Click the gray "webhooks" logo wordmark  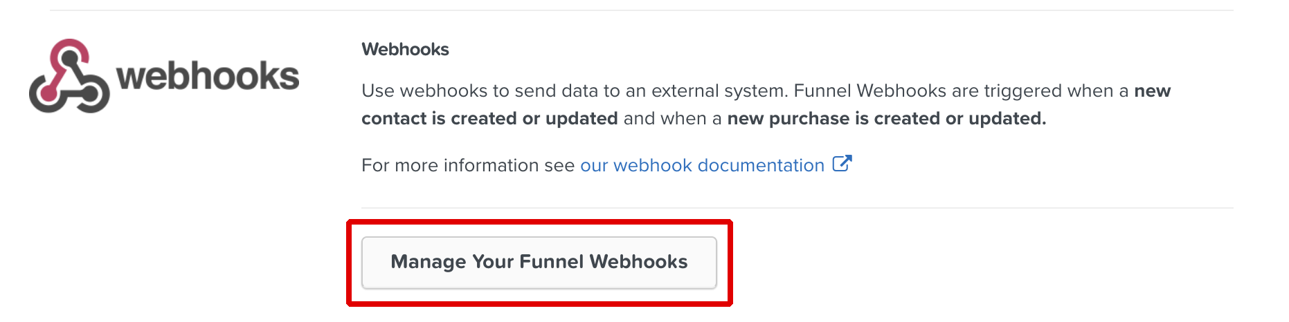(x=208, y=76)
